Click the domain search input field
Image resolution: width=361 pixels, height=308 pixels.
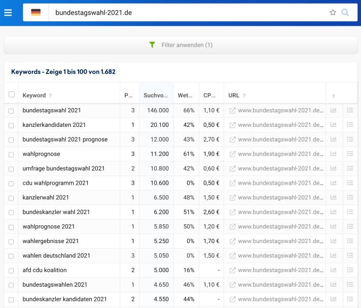[x=188, y=13]
